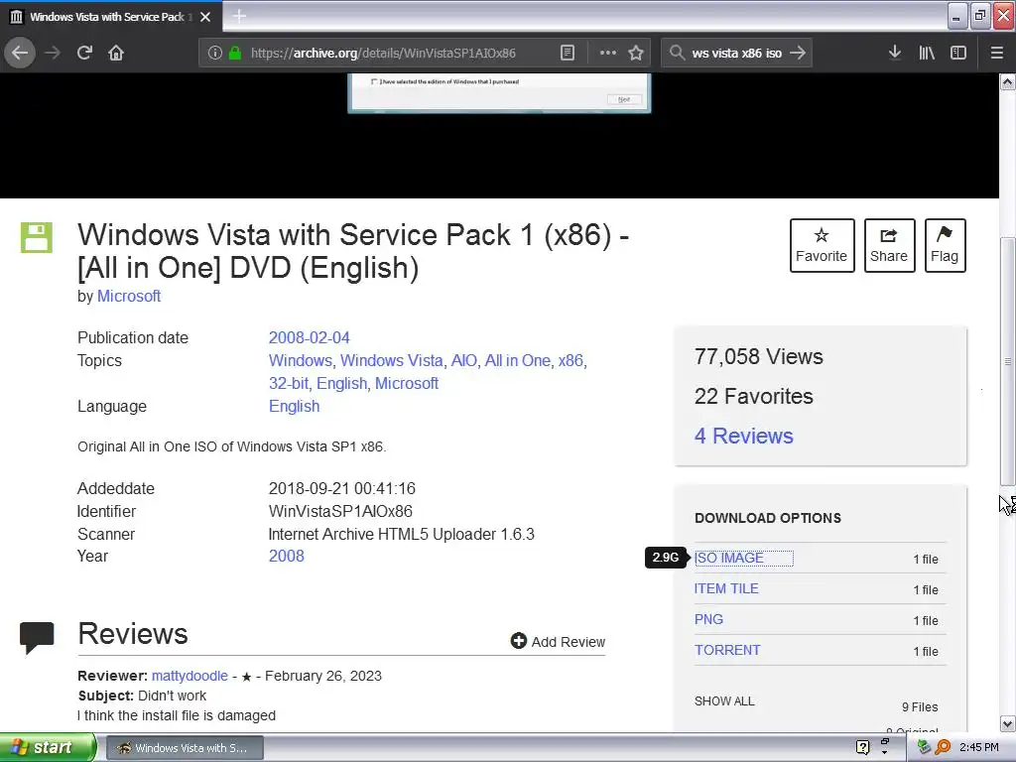Open the 32-bit topic link

tap(289, 384)
